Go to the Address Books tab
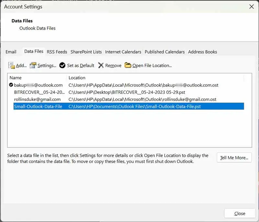 pyautogui.click(x=202, y=52)
